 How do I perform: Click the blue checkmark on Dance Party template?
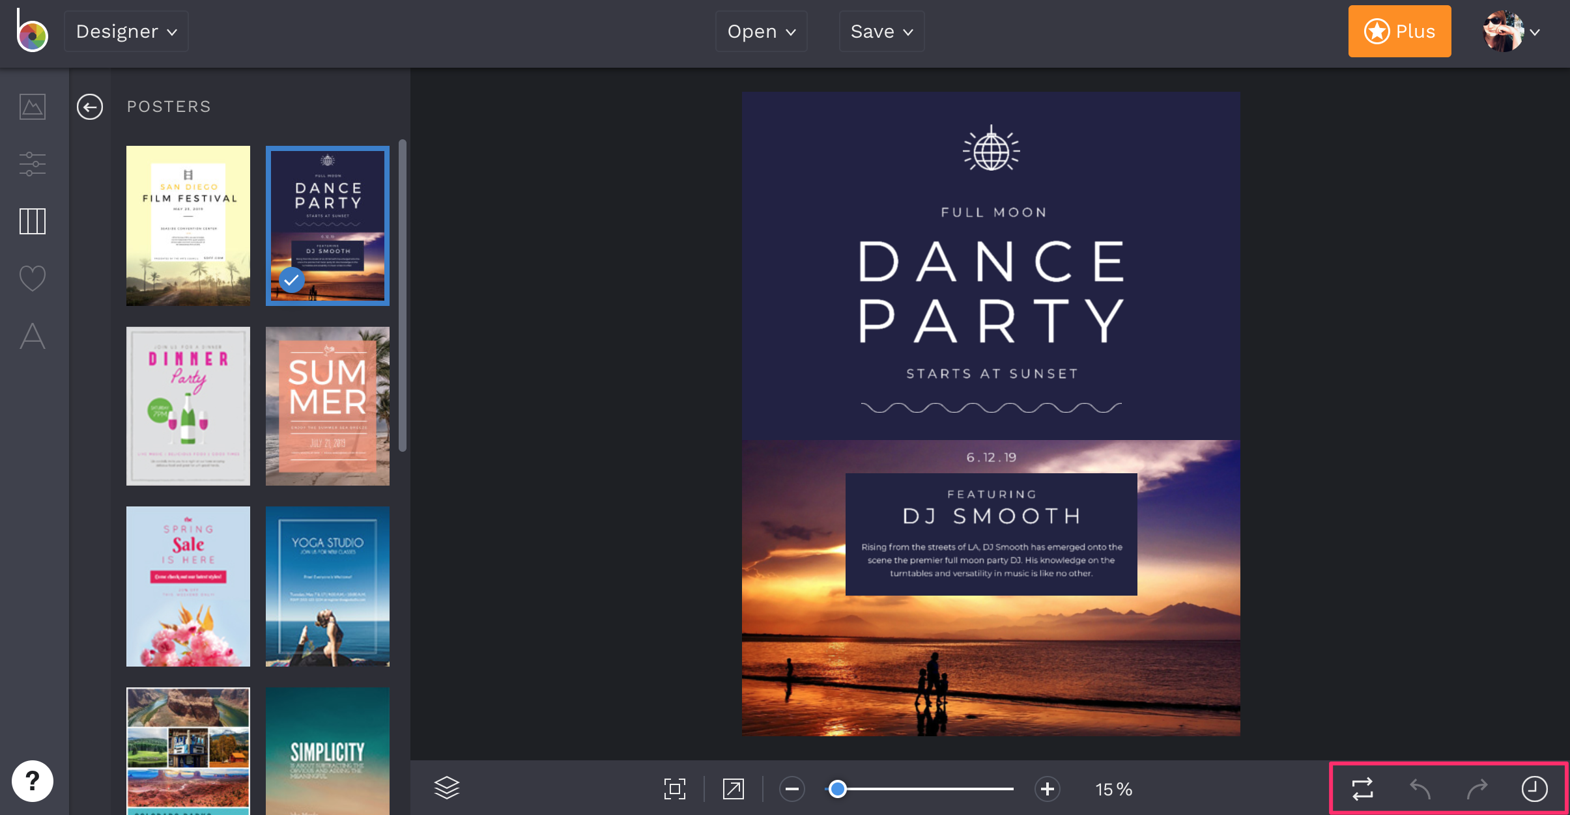pos(292,281)
